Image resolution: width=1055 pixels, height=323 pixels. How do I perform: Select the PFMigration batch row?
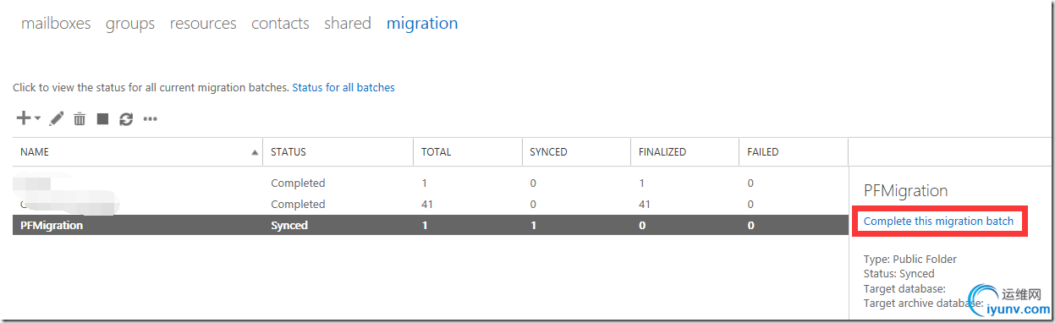coord(431,226)
